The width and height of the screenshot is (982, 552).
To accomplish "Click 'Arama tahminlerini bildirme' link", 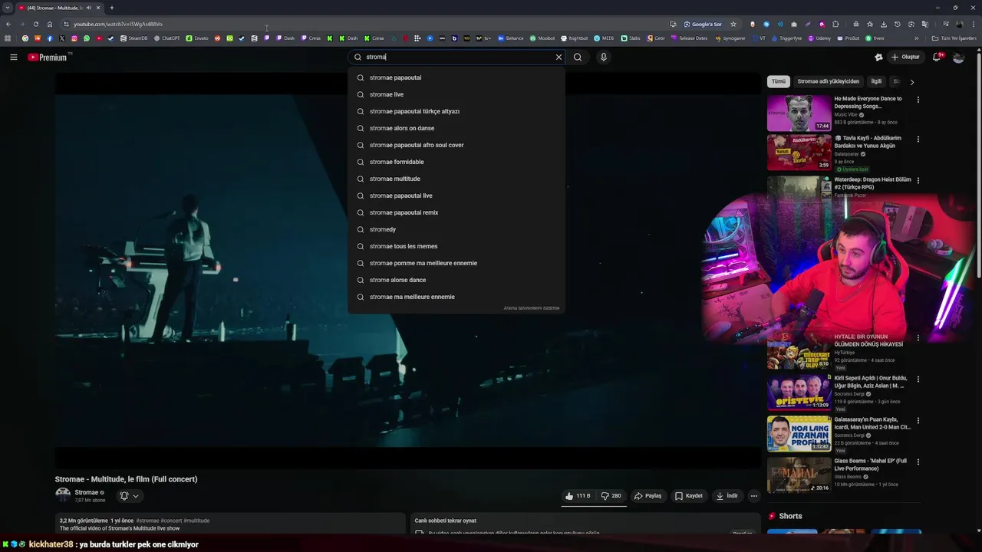I will (x=531, y=308).
